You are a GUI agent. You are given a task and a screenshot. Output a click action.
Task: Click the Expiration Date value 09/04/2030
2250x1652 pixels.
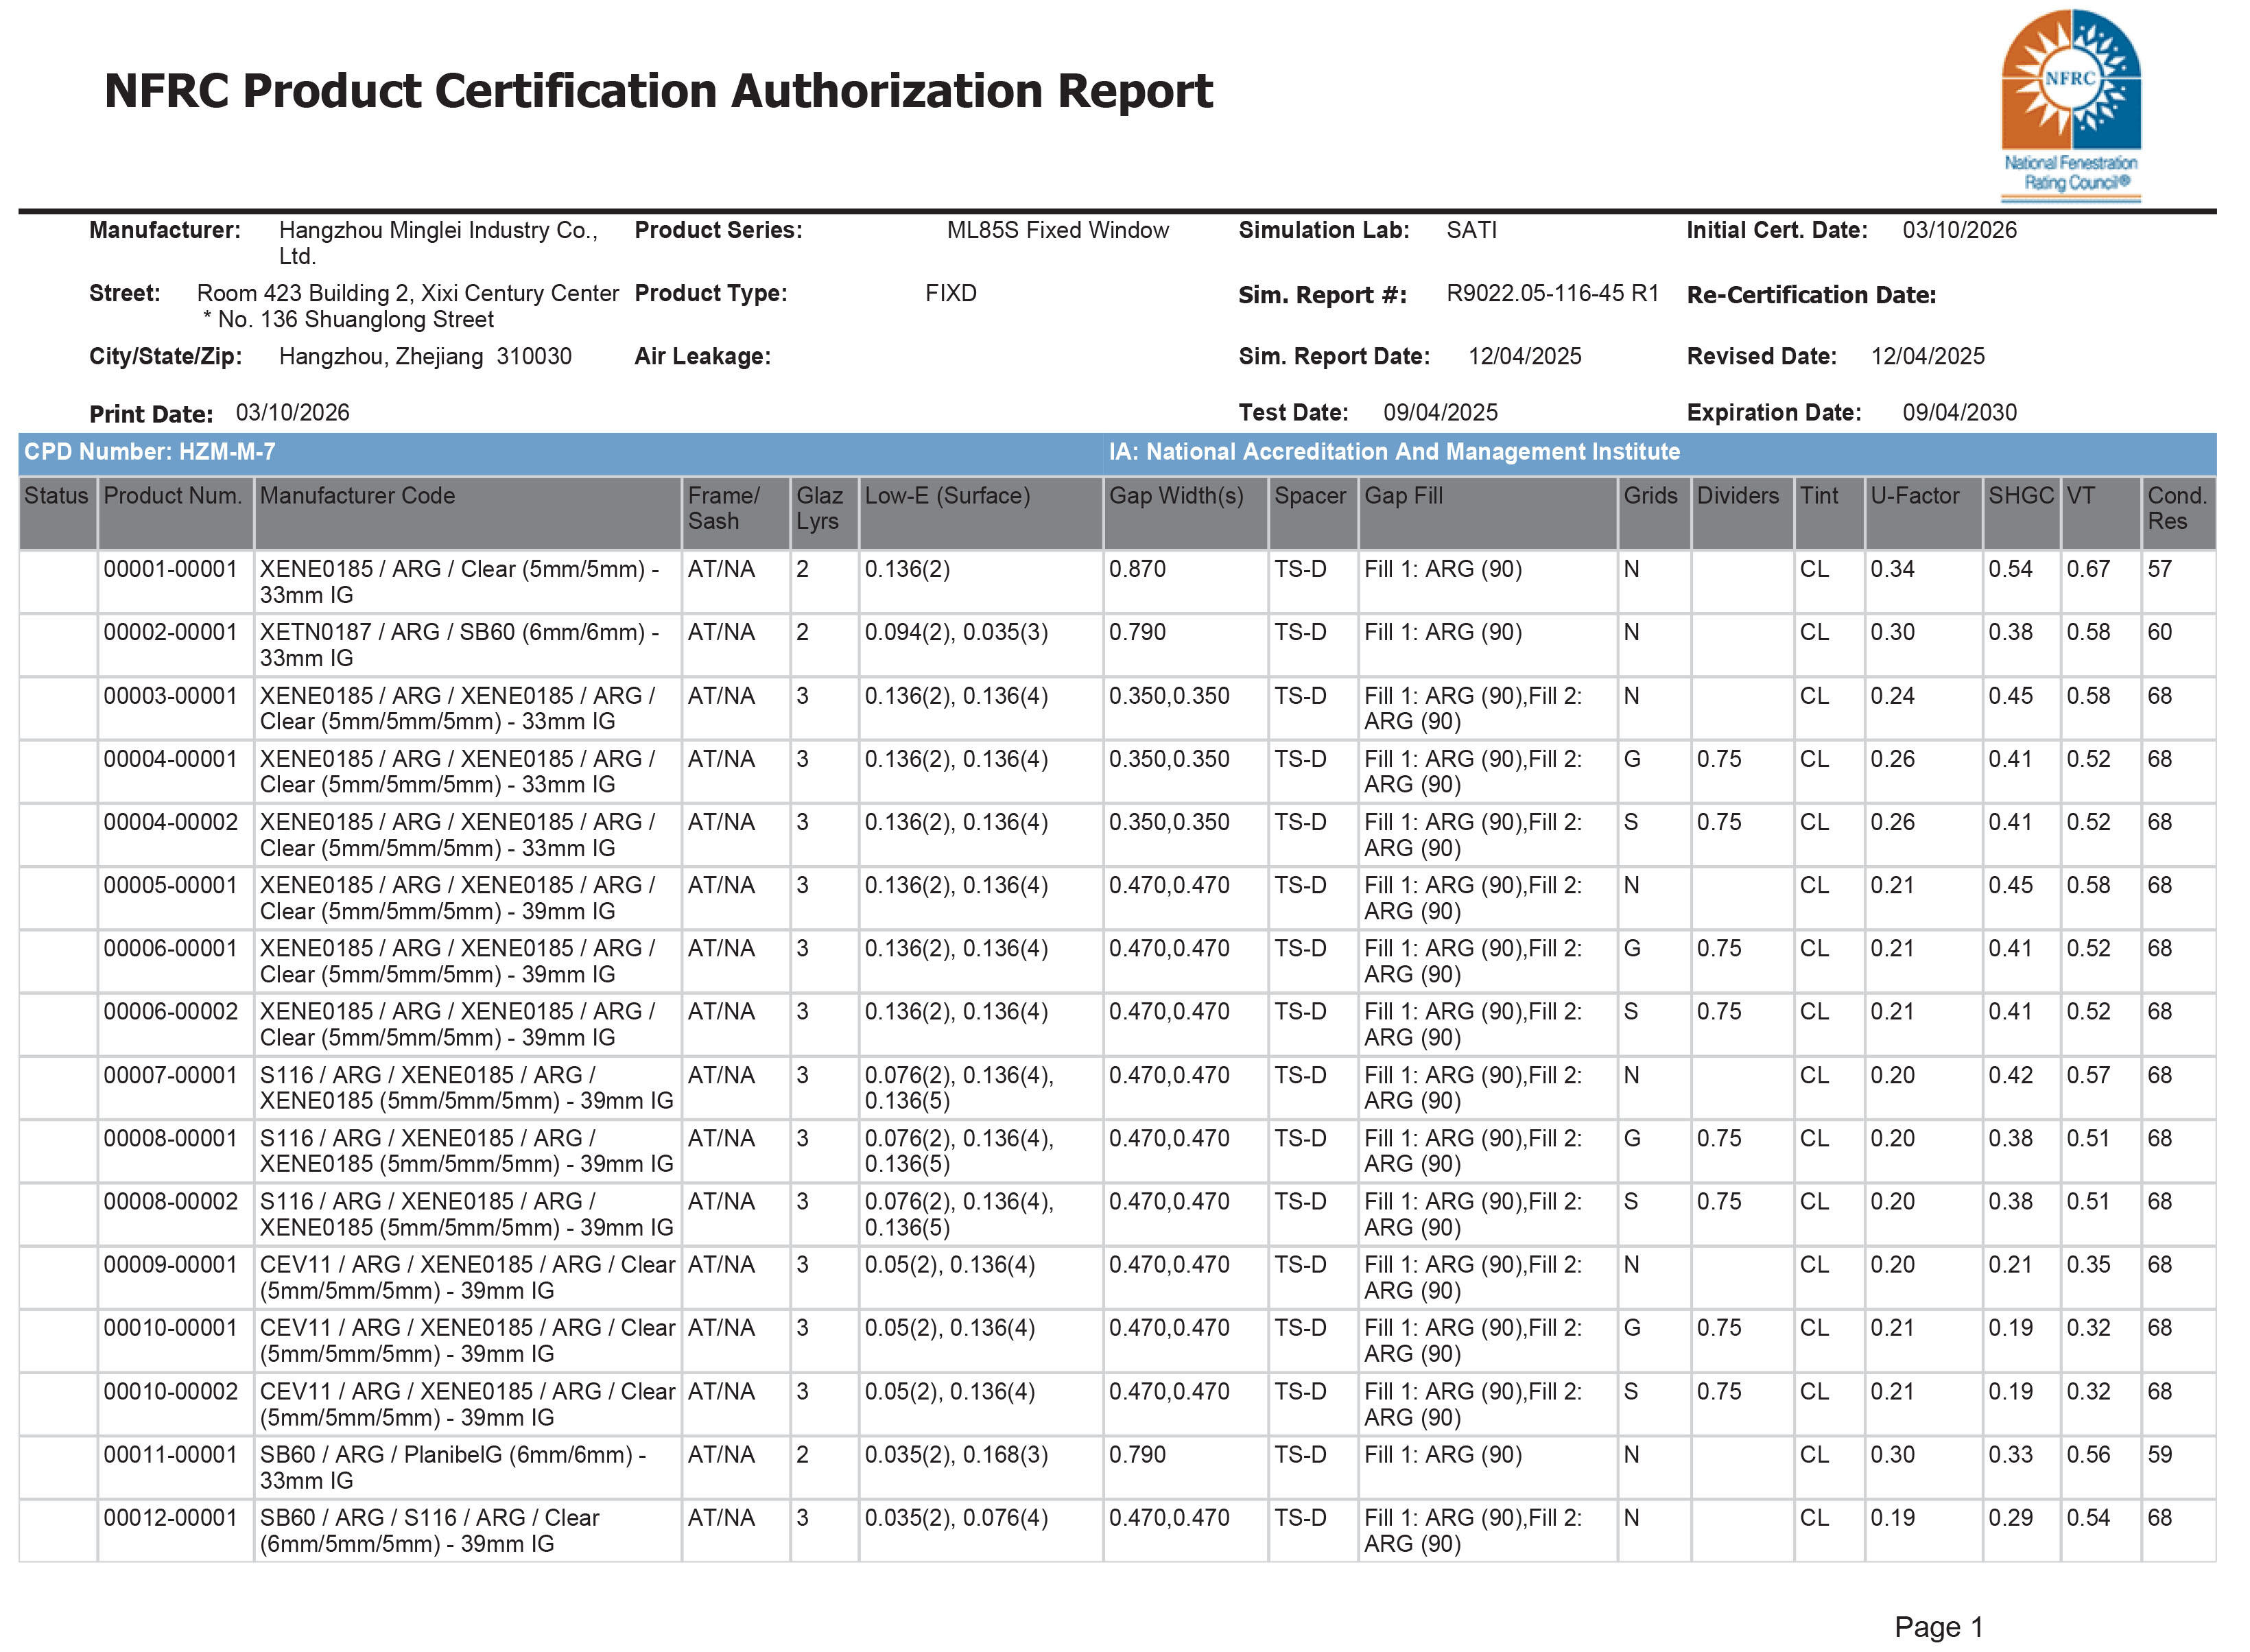tap(1959, 413)
